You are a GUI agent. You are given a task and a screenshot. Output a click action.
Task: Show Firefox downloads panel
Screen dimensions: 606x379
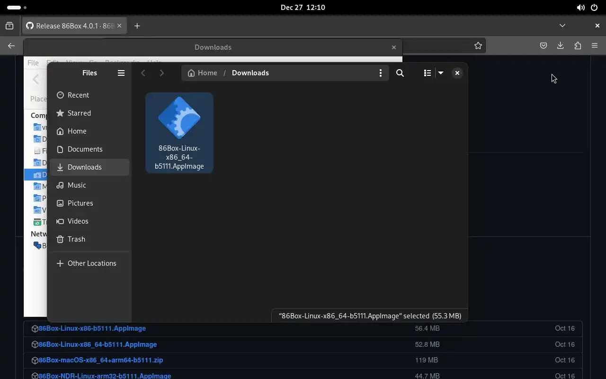[x=561, y=46]
